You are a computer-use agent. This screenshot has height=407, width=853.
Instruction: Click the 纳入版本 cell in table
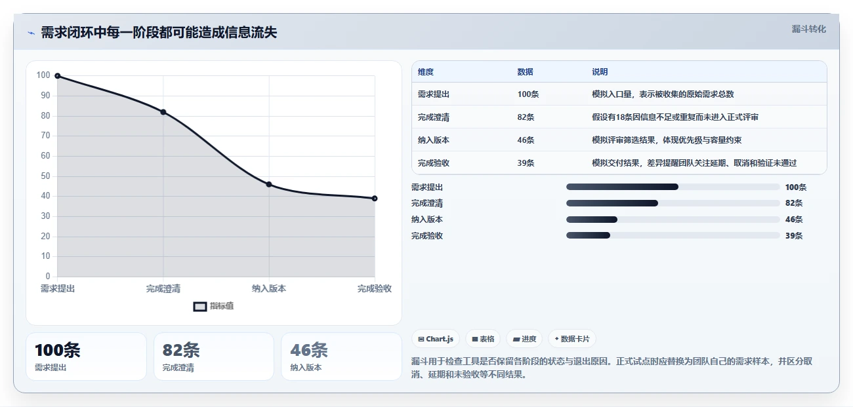[434, 140]
